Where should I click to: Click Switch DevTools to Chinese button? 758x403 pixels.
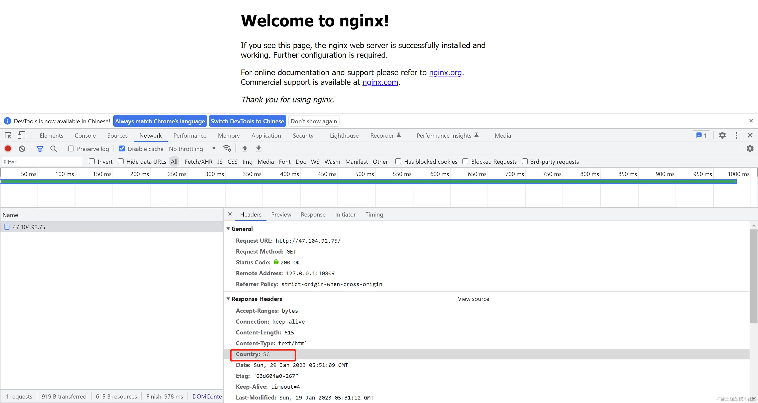(x=247, y=121)
